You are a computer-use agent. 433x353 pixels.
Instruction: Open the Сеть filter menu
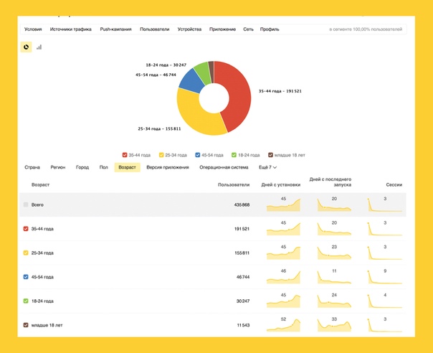248,29
